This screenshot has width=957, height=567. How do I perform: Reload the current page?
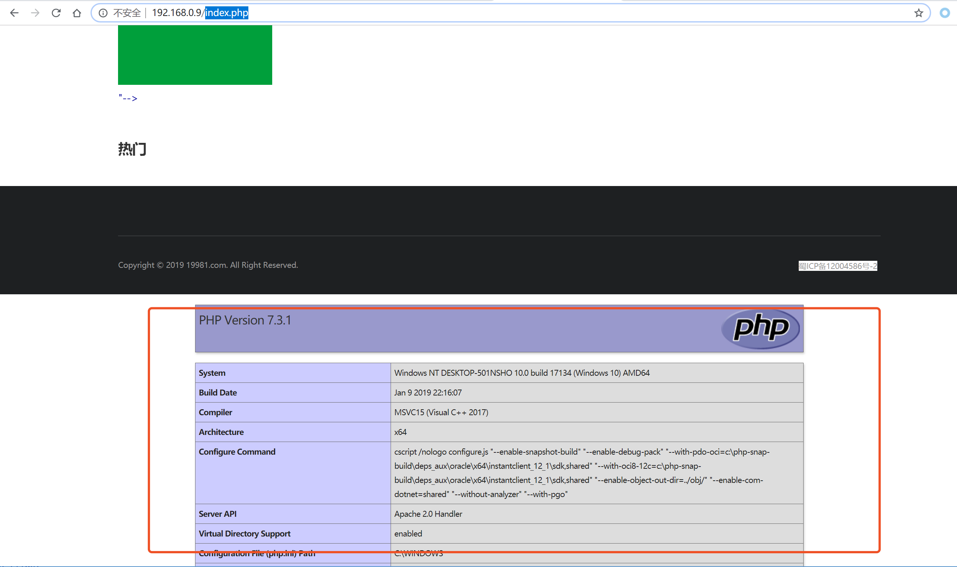(56, 13)
